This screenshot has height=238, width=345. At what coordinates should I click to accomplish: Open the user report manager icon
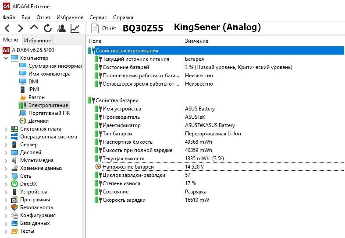61,28
